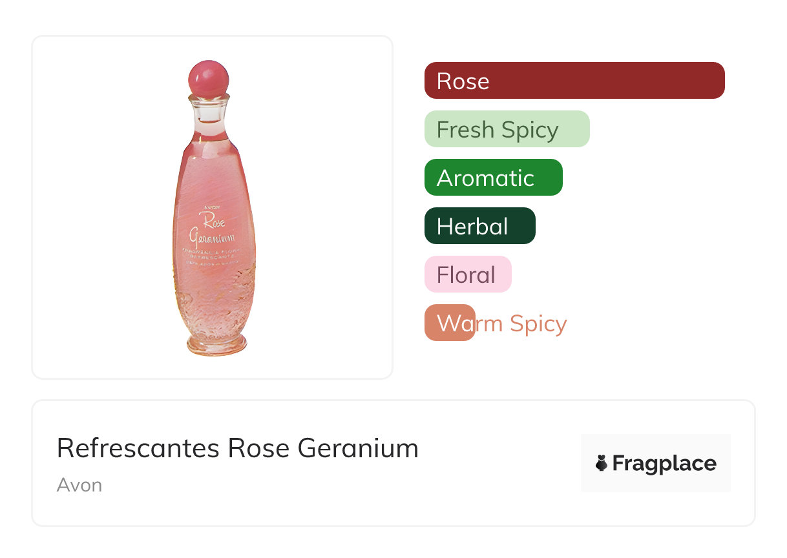This screenshot has height=558, width=787.
Task: Select the dark green Herbal accord bar
Action: click(x=479, y=226)
